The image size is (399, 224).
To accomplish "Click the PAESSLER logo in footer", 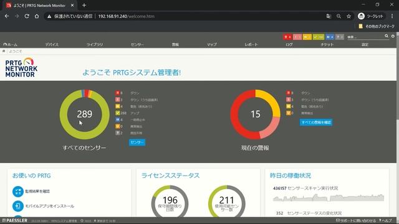I will click(15, 220).
